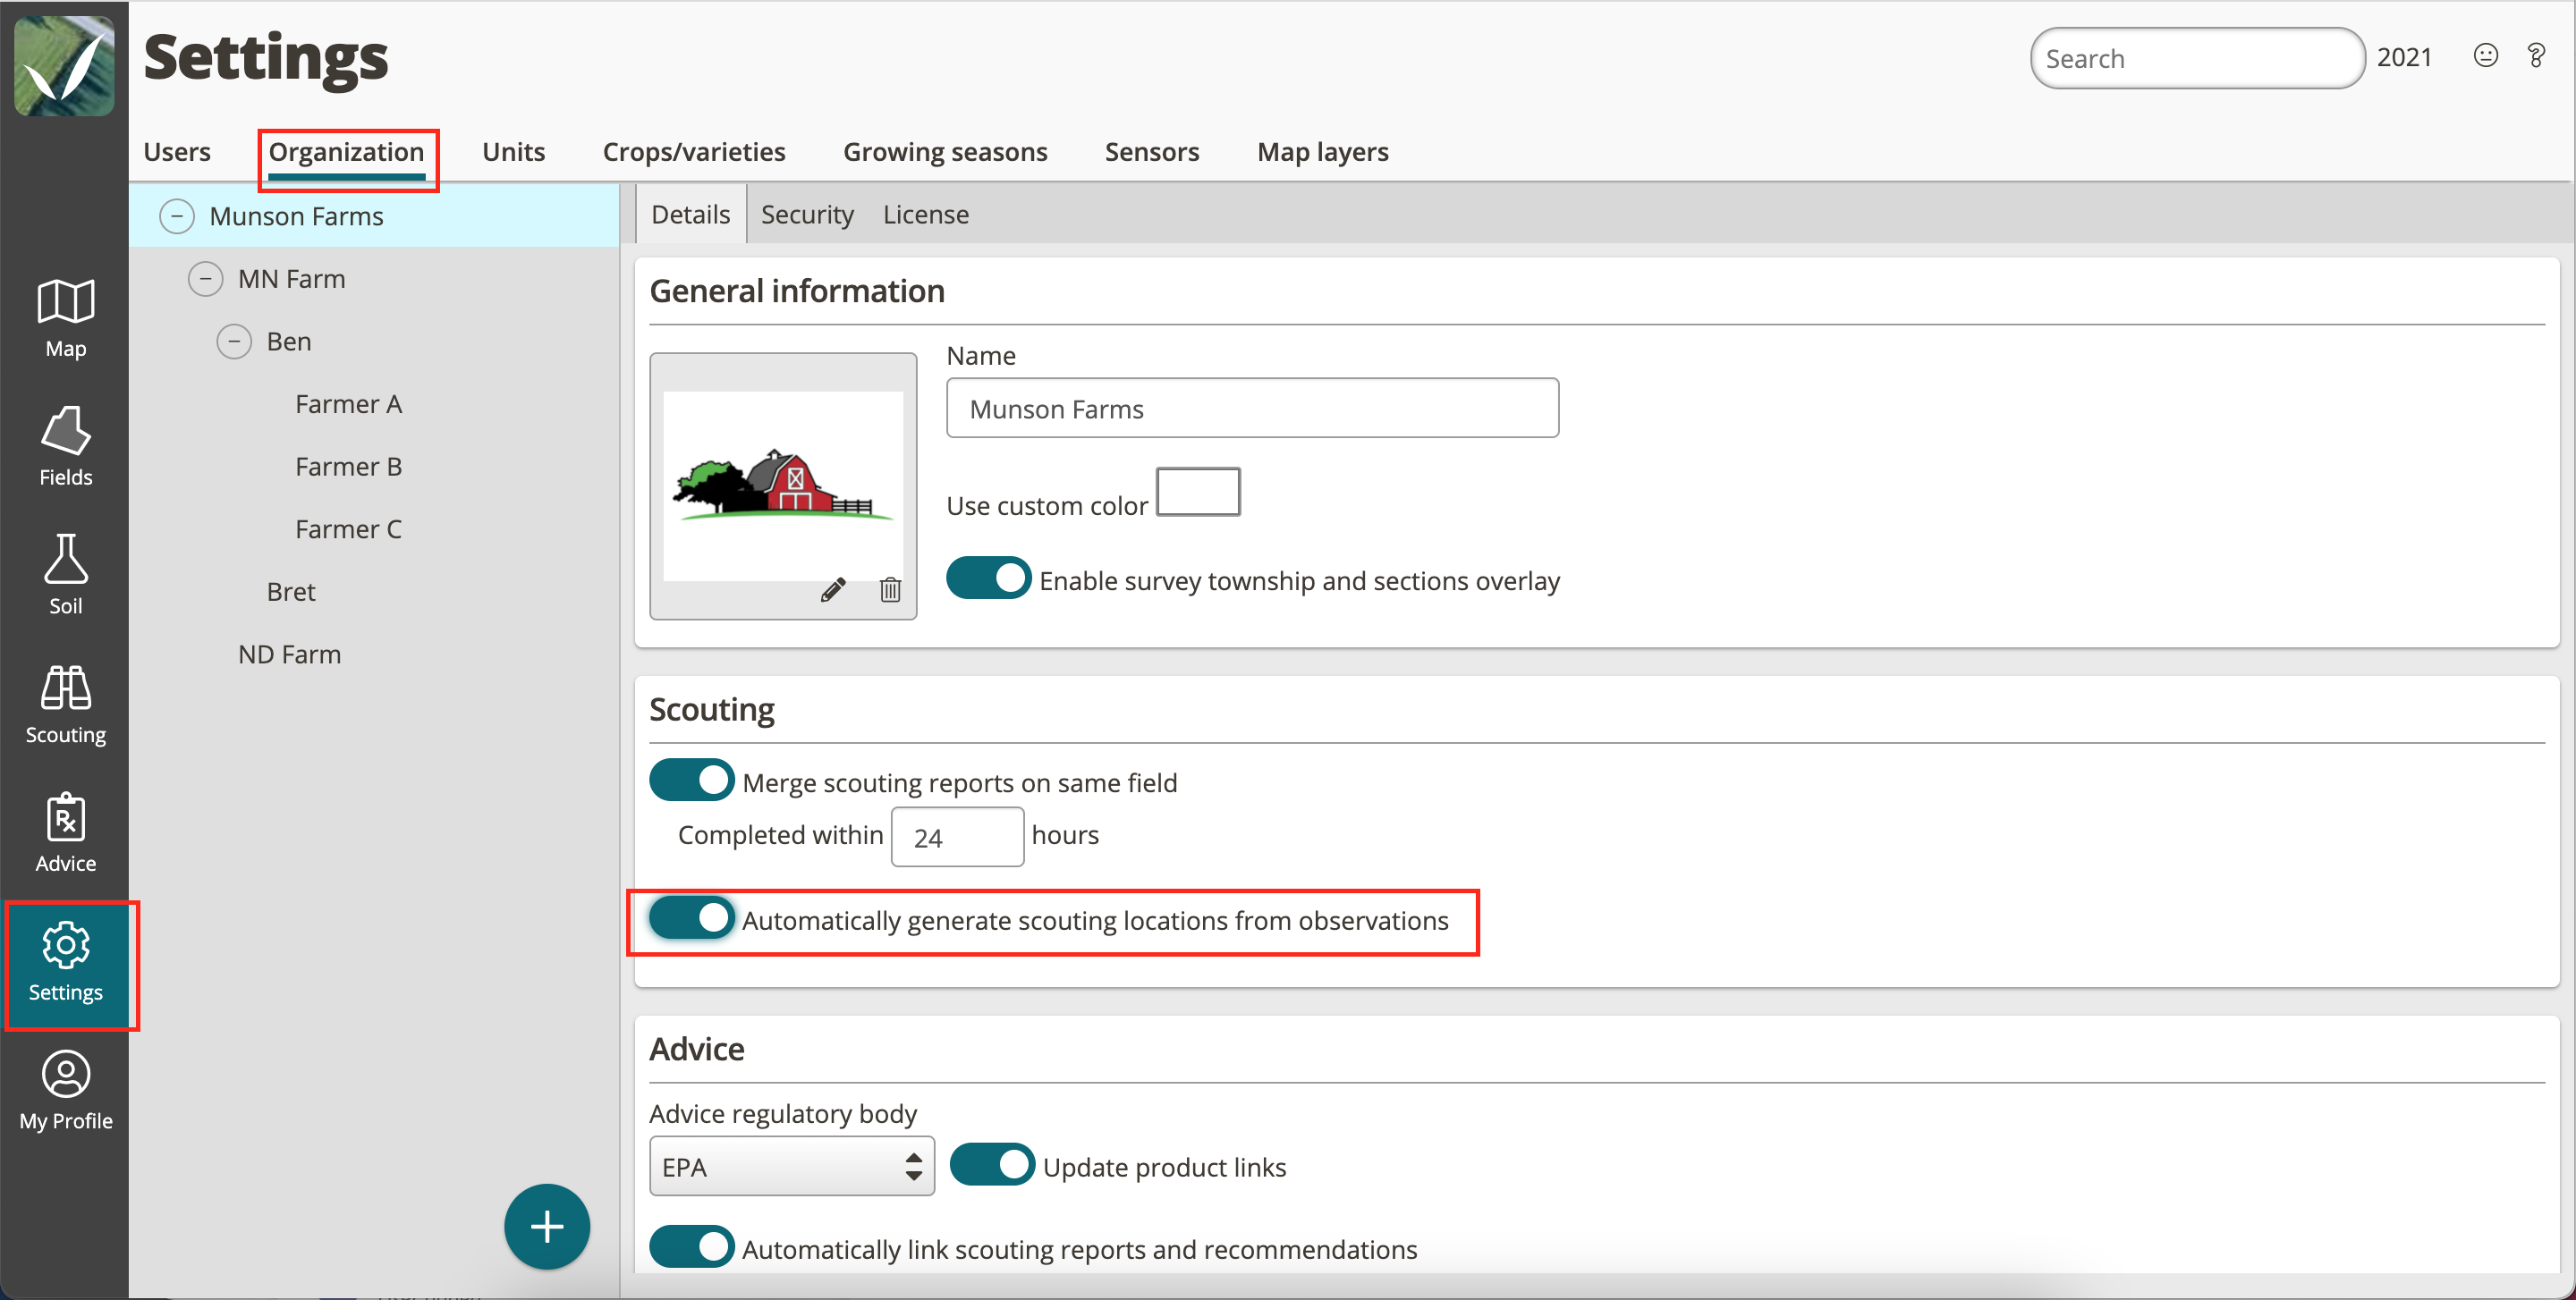Select Farmer B in organization tree
Screen dimensions: 2576x1300
tap(348, 467)
